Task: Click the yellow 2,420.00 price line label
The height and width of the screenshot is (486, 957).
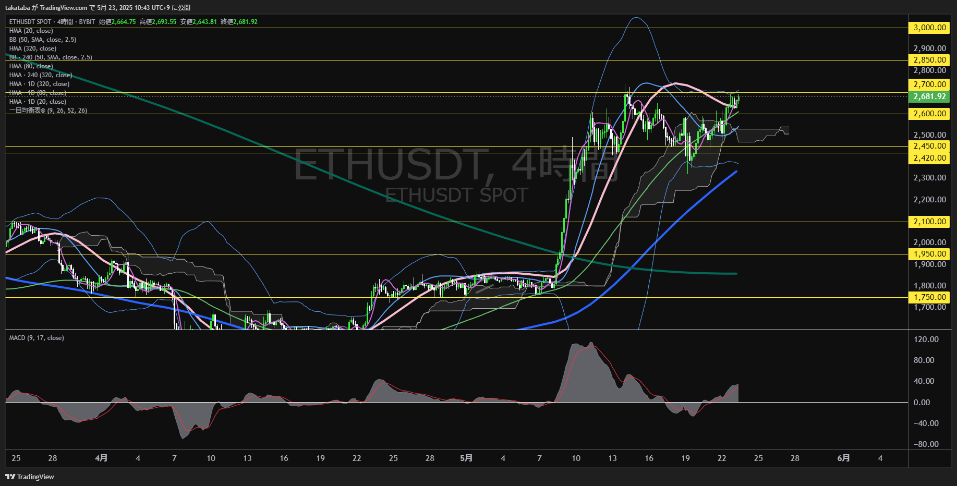Action: [x=929, y=158]
